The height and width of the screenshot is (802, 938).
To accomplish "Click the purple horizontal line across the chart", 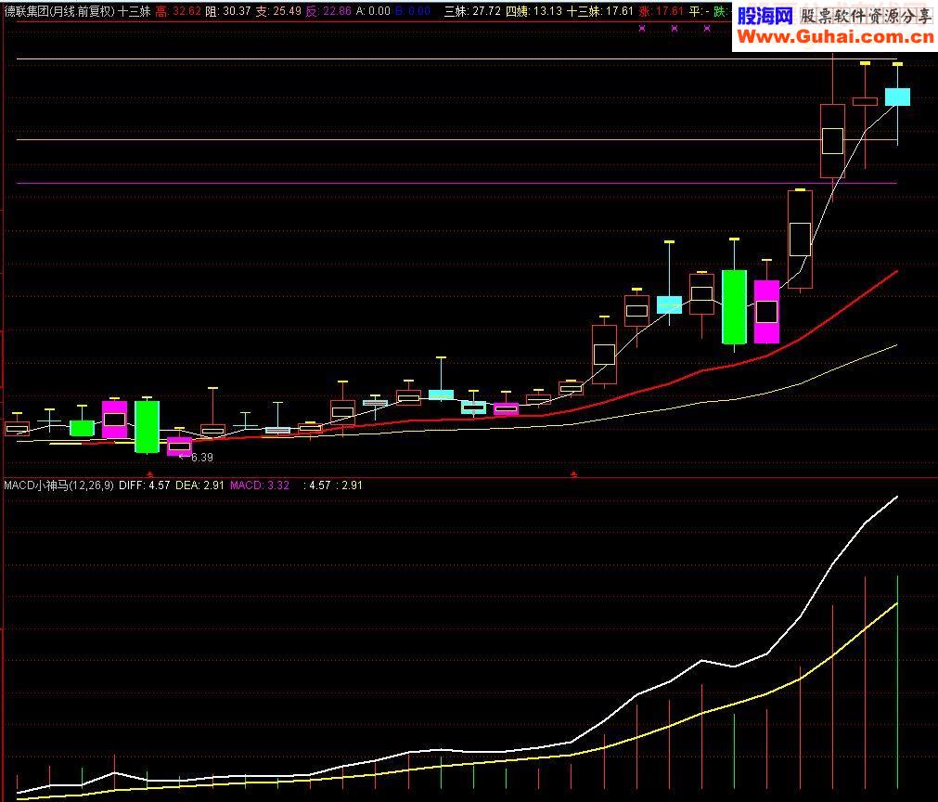I will (456, 183).
